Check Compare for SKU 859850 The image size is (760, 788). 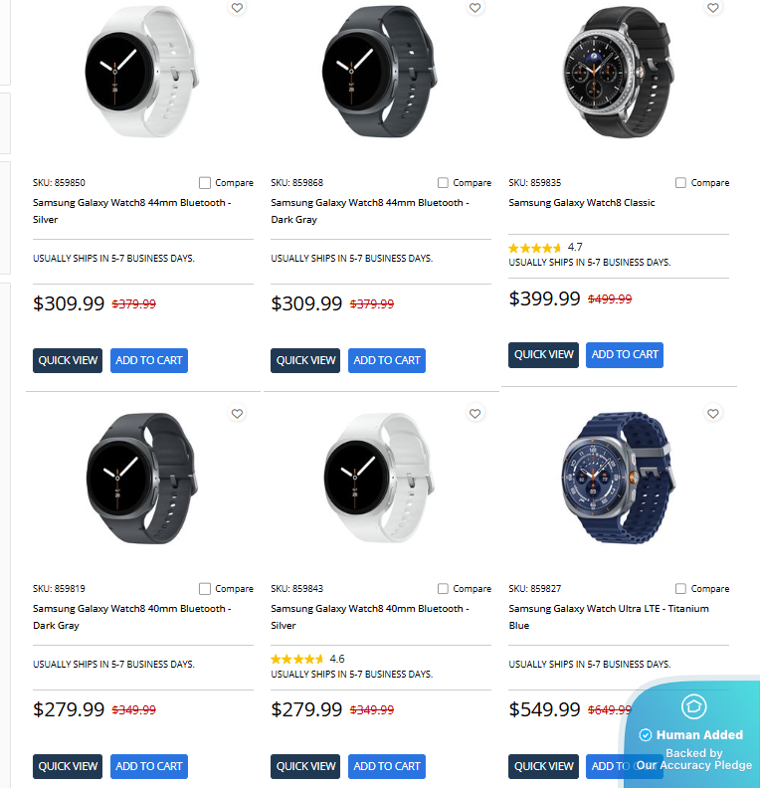(x=205, y=183)
